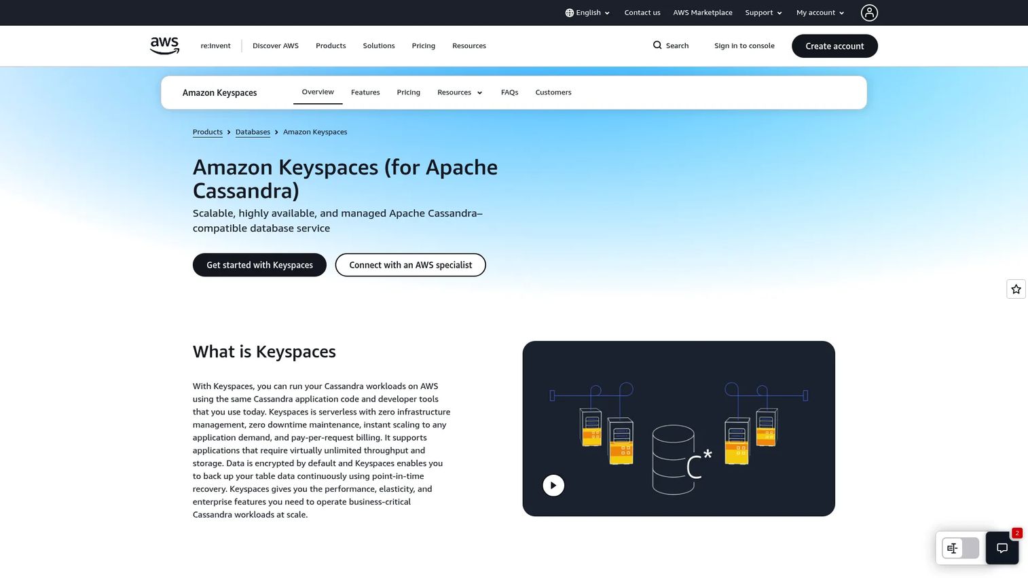Click the red chat notification badge
1028x578 pixels.
point(1016,533)
